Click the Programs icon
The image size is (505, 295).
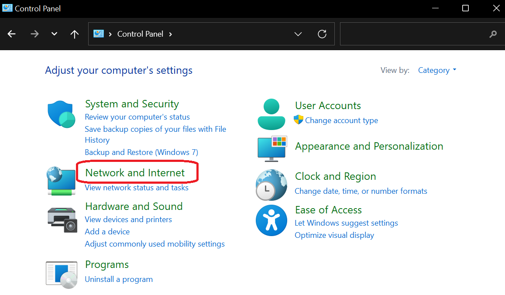[x=61, y=274]
